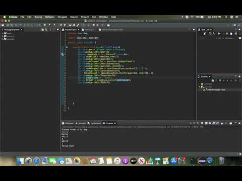Open the Project menu
This screenshot has height=181, width=242.
[x=85, y=17]
